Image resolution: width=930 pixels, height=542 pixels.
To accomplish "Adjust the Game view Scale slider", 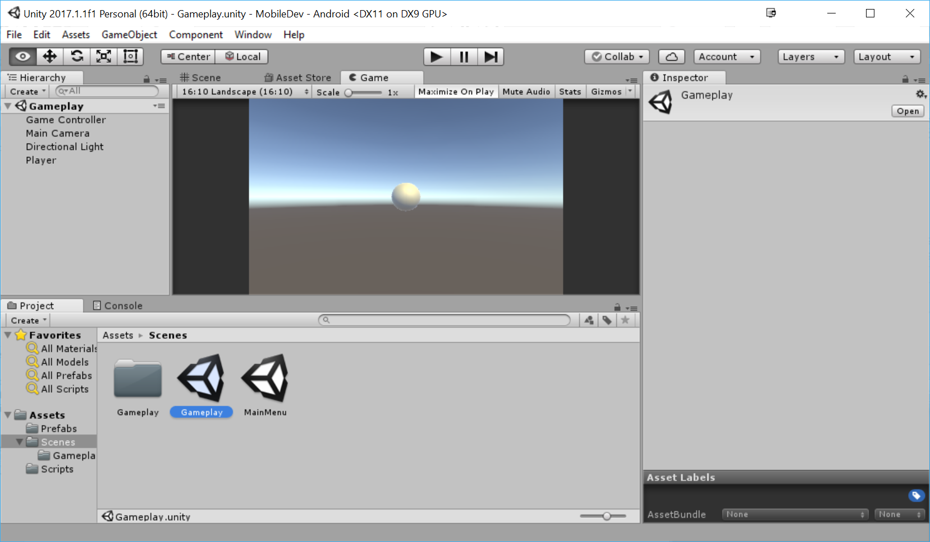I will (364, 93).
